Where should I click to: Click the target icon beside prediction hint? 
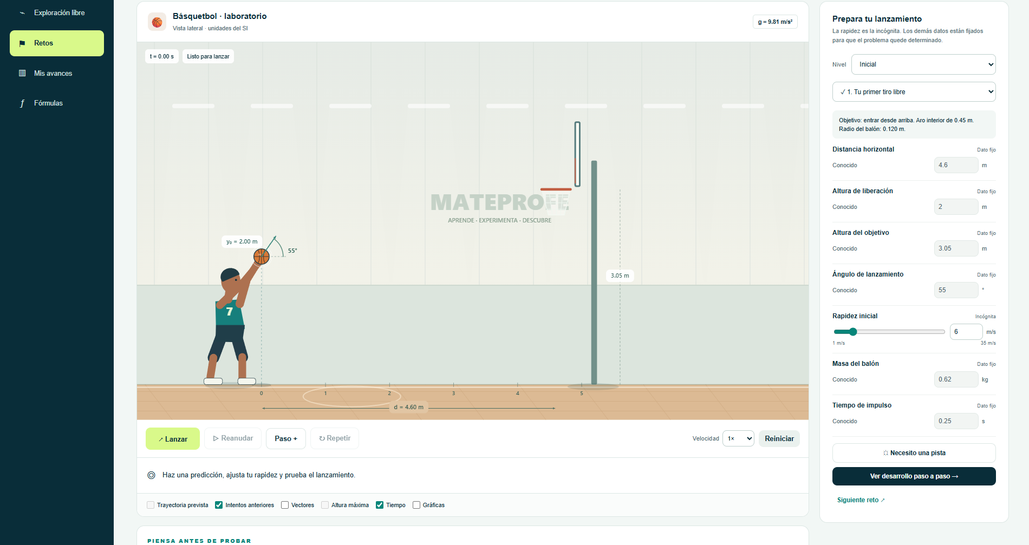click(x=152, y=475)
